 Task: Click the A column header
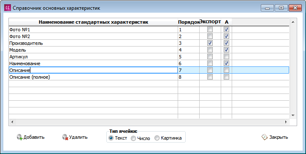pos(226,22)
